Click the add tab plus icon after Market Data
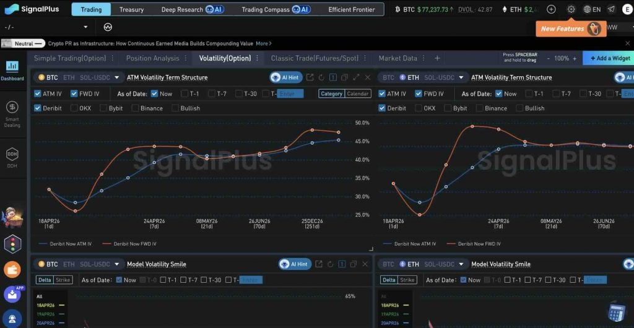 tap(437, 58)
